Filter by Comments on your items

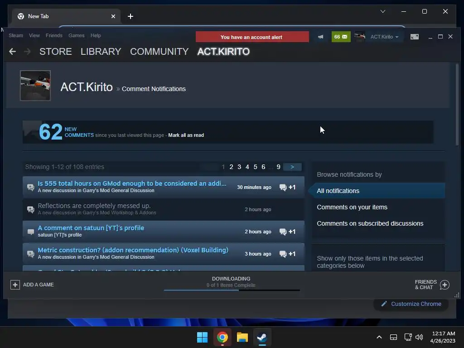click(x=352, y=207)
